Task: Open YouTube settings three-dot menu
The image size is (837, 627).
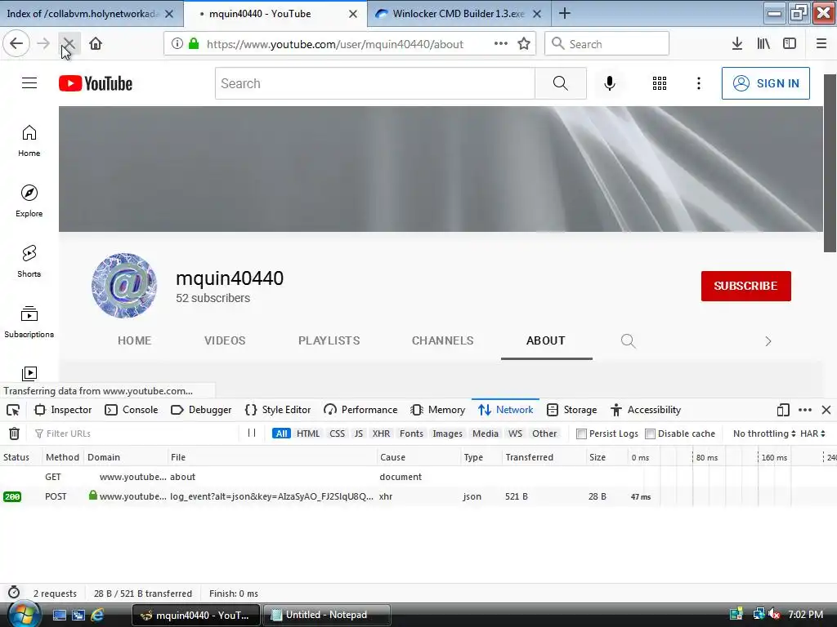Action: 699,83
